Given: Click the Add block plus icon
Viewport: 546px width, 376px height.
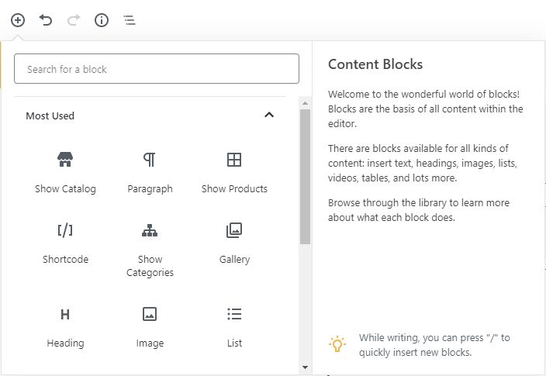Looking at the screenshot, I should click(x=18, y=20).
